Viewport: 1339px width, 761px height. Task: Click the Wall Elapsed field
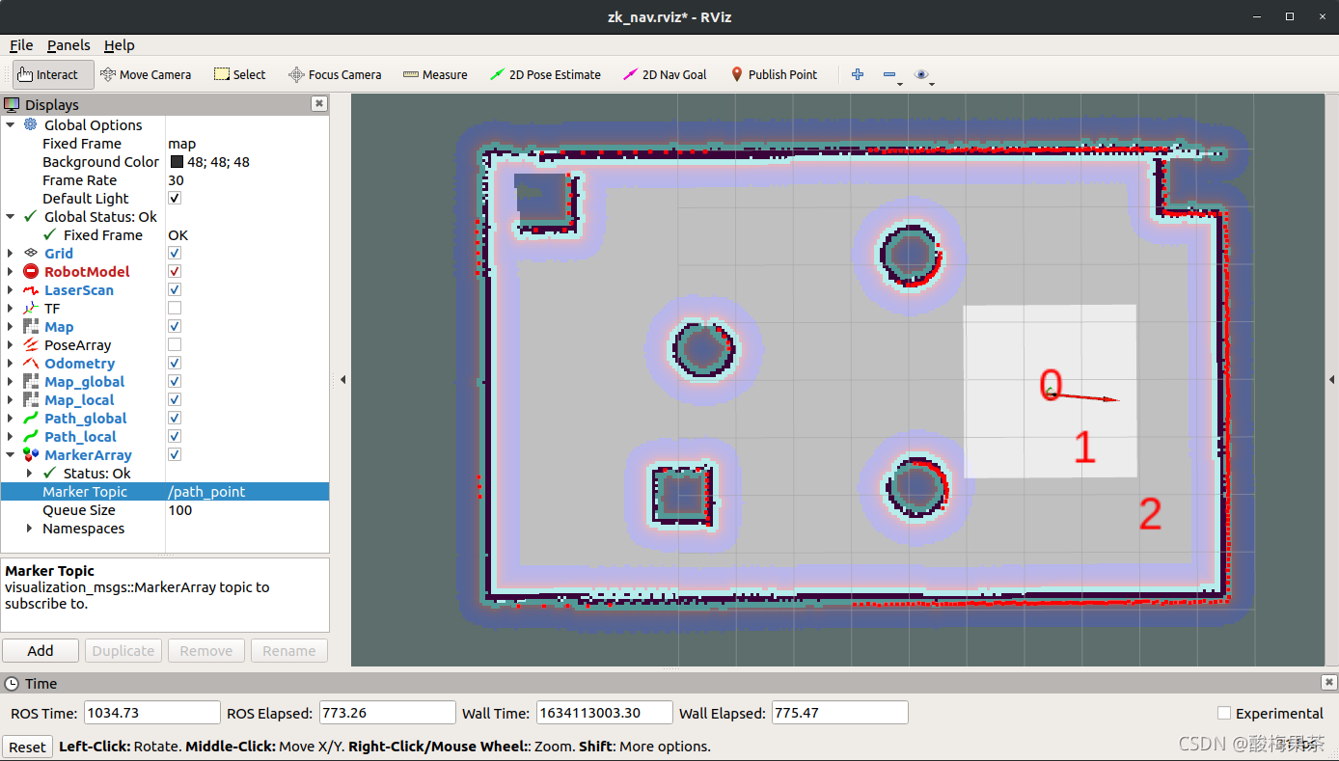click(840, 713)
